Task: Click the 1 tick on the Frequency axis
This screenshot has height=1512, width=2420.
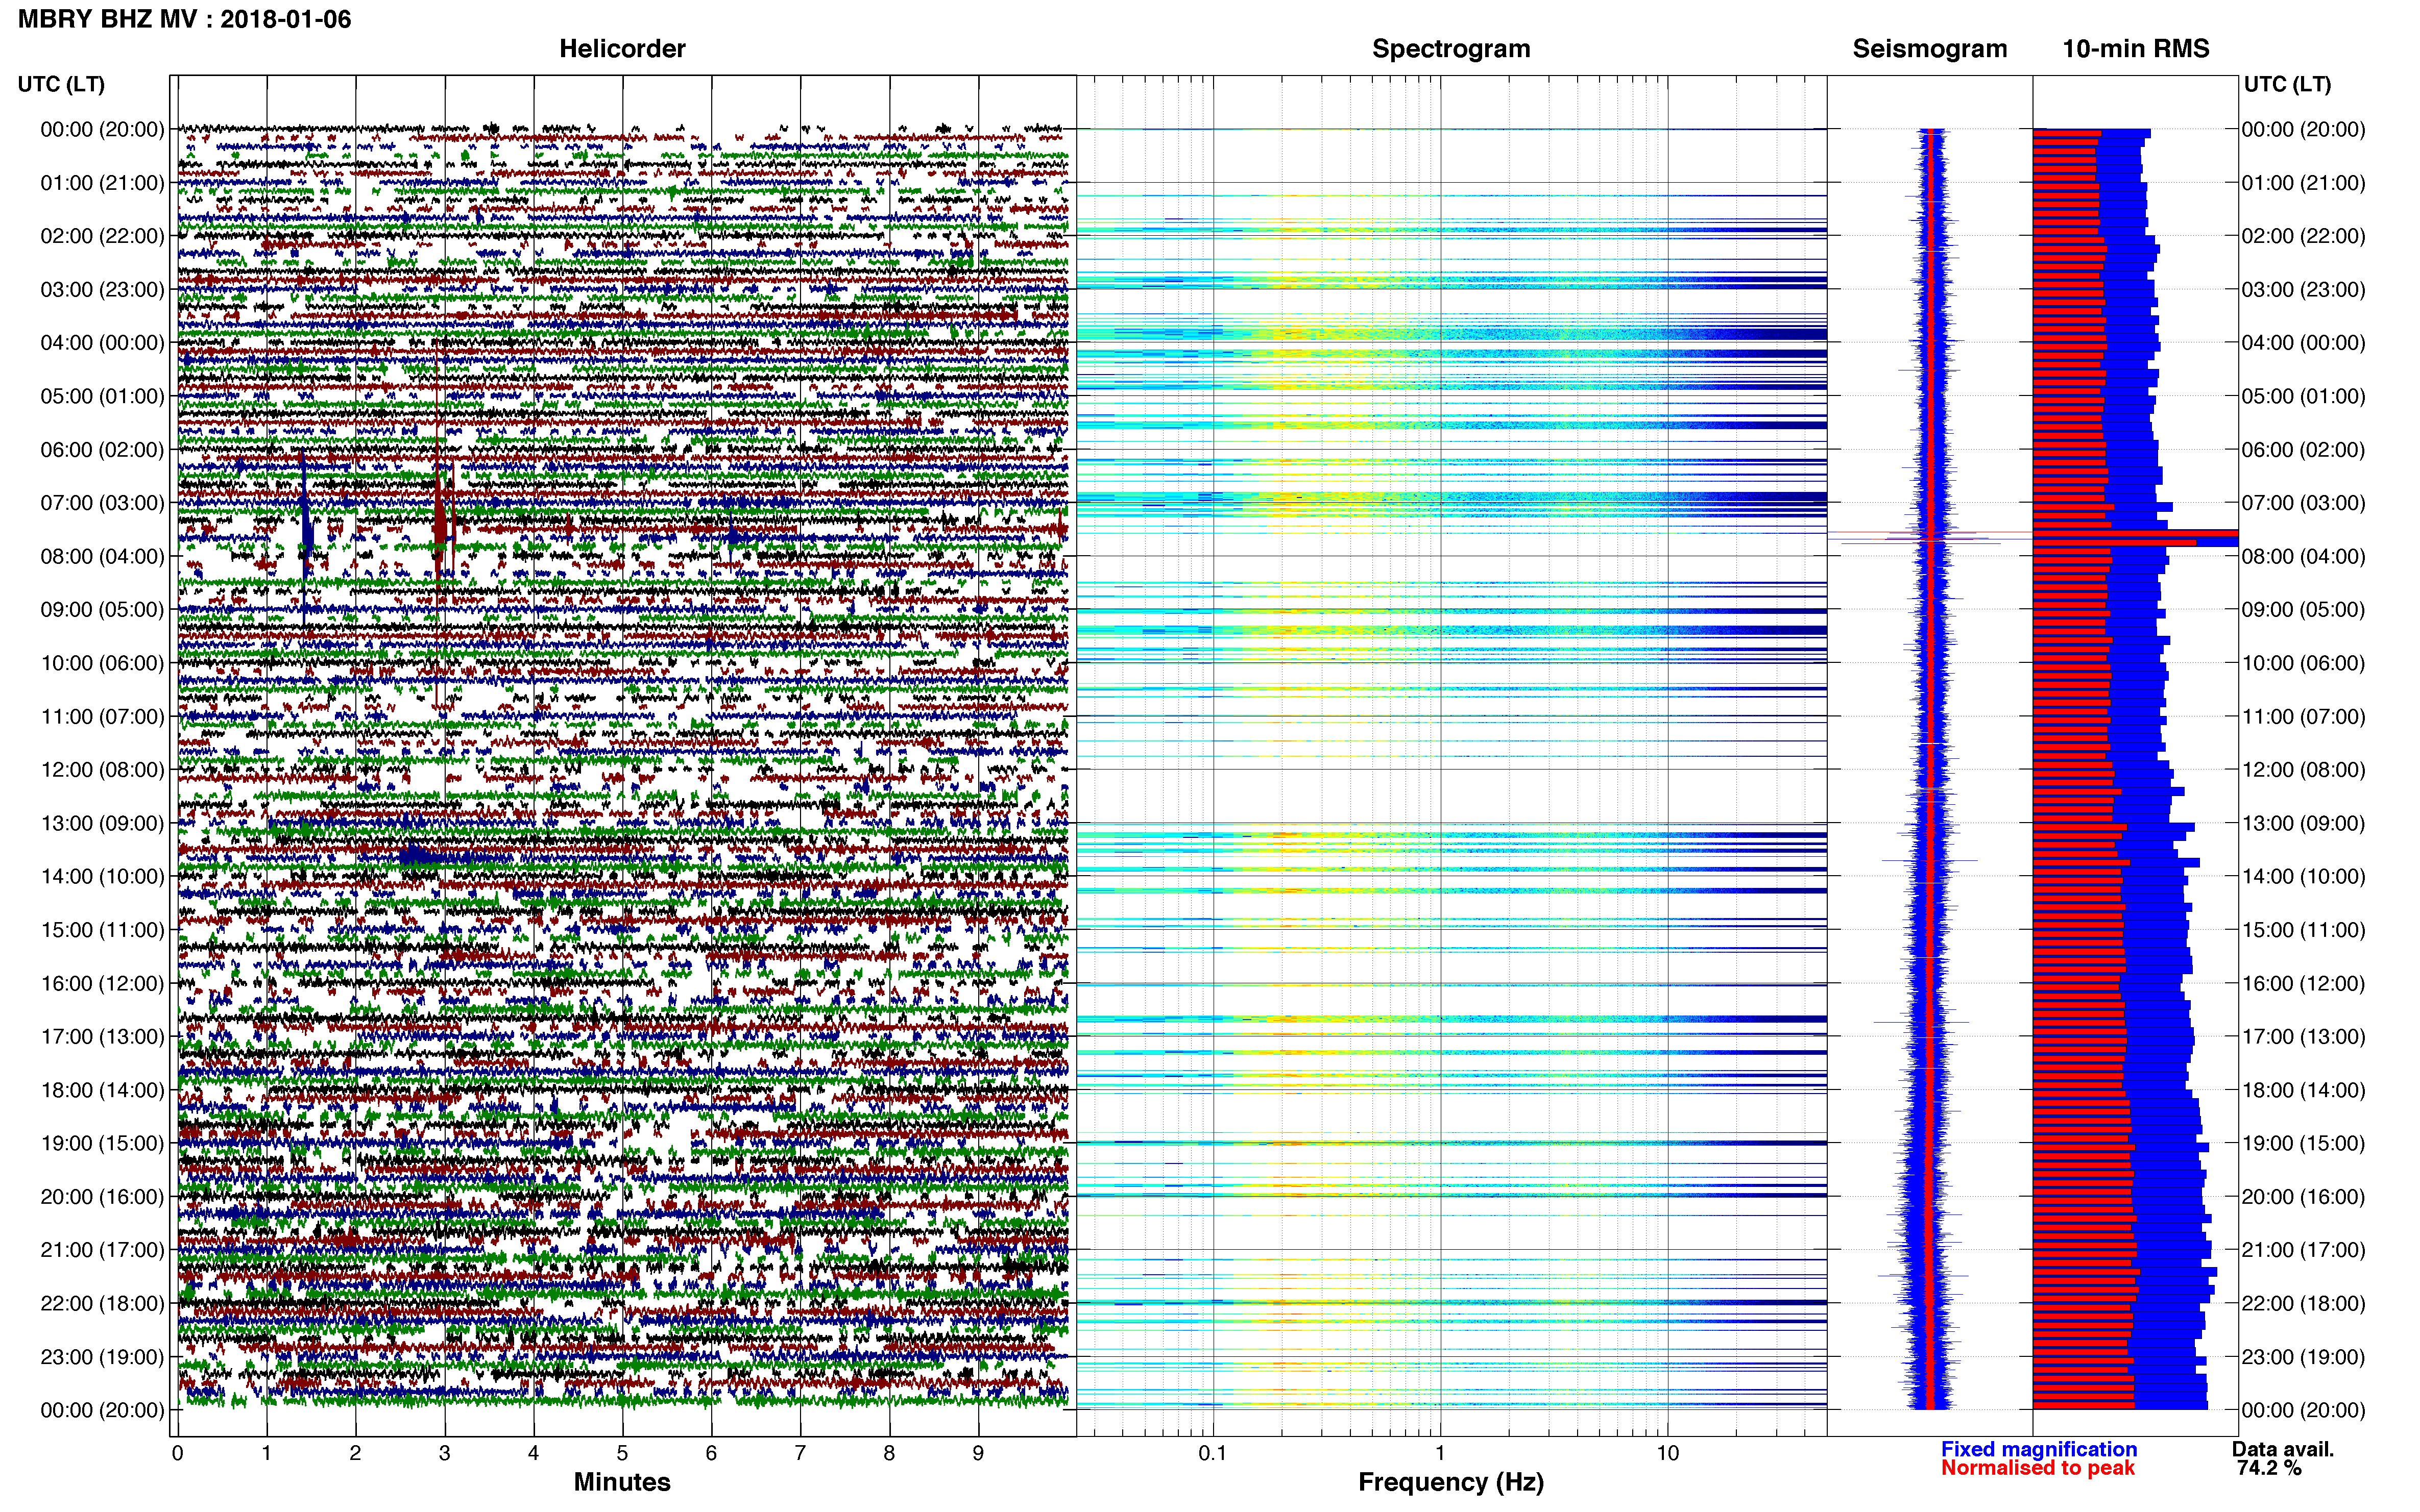Action: coord(1440,1453)
